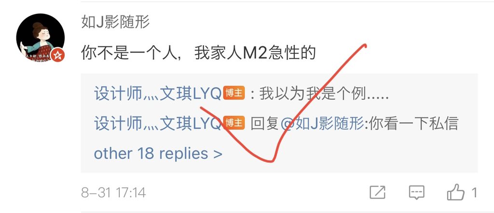Tap the 博主 badge in second reply

(234, 123)
